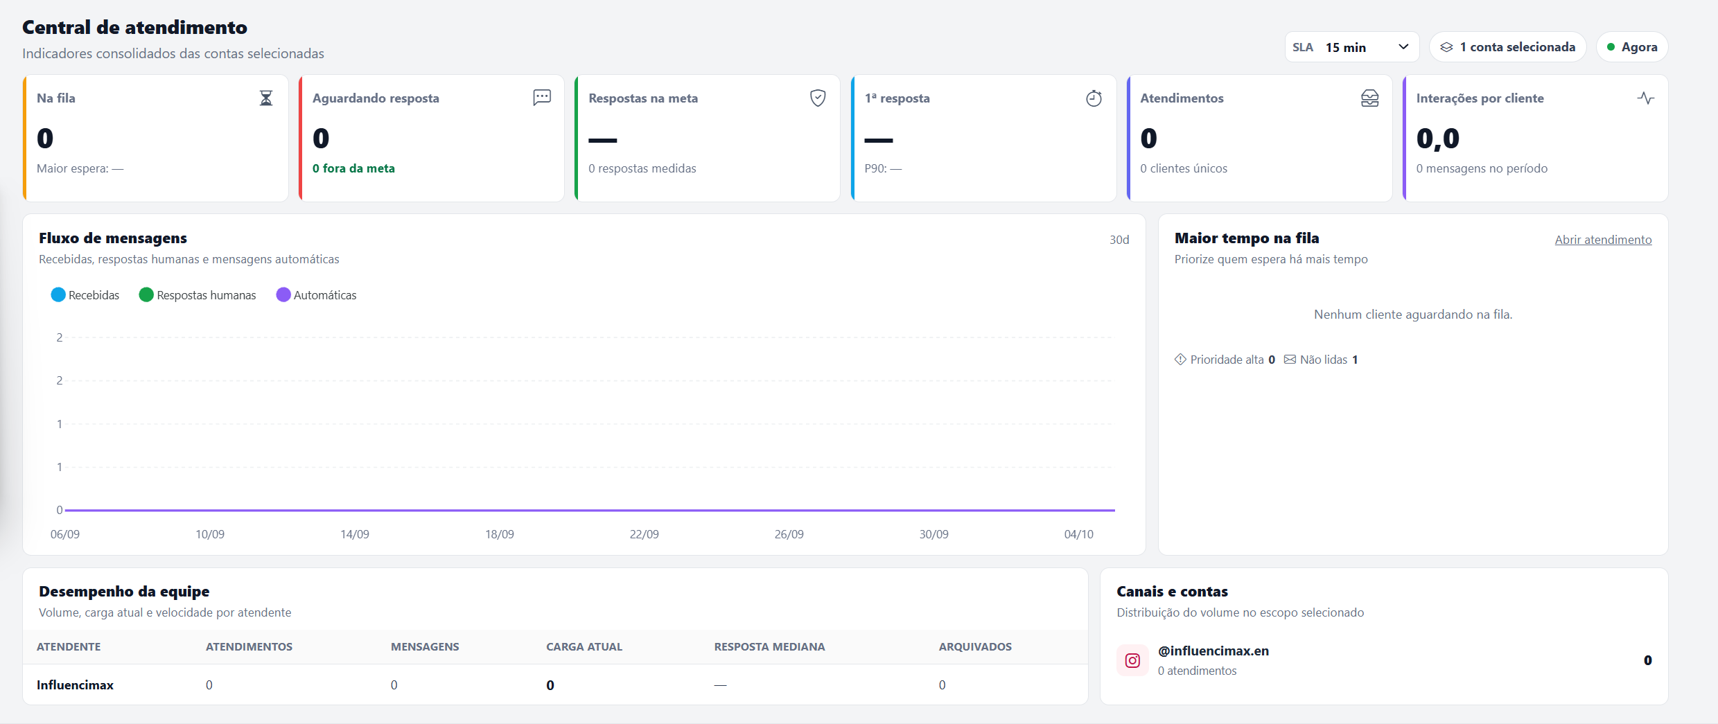Click the Agora live status button
The image size is (1718, 724).
[1632, 47]
